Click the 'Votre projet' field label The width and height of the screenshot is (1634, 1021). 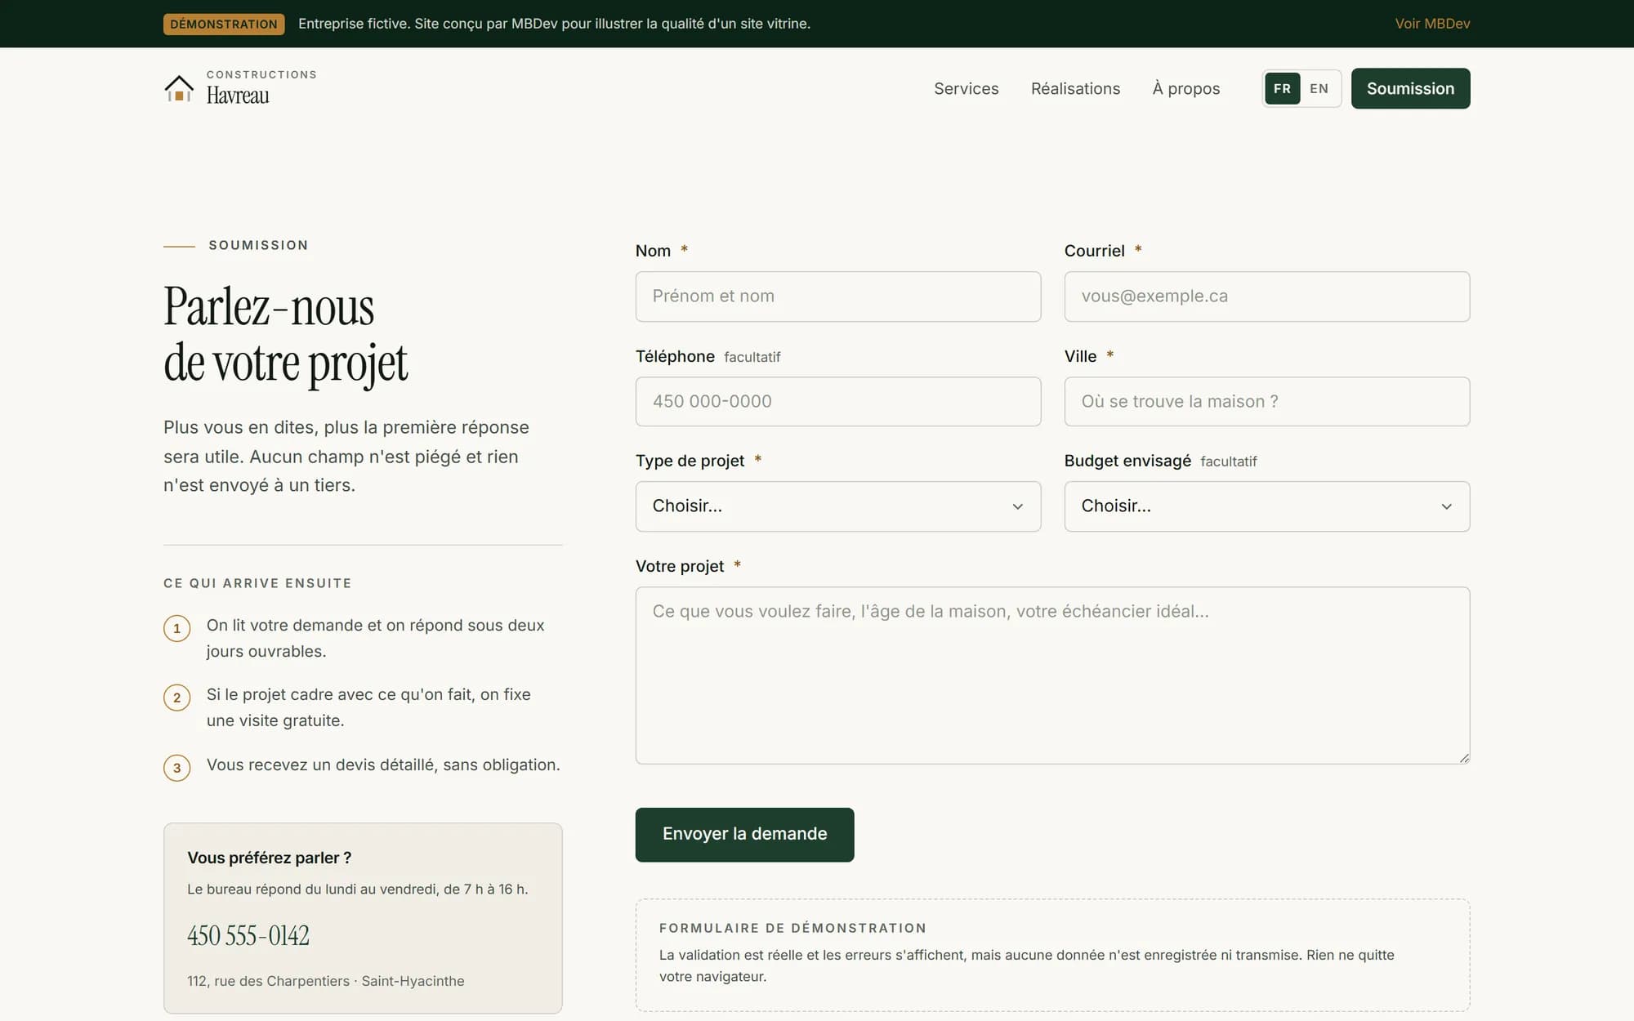point(680,566)
